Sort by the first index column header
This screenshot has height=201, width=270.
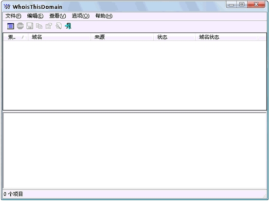(x=16, y=37)
